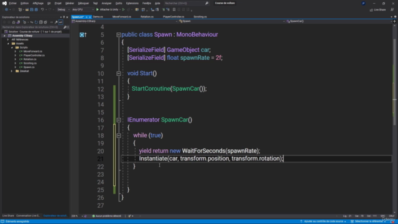Close the Spawn.cs tab
This screenshot has height=224, width=398.
point(90,17)
